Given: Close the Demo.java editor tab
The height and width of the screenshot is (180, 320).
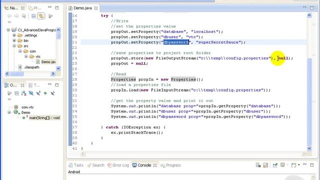Looking at the screenshot, I should (96, 8).
